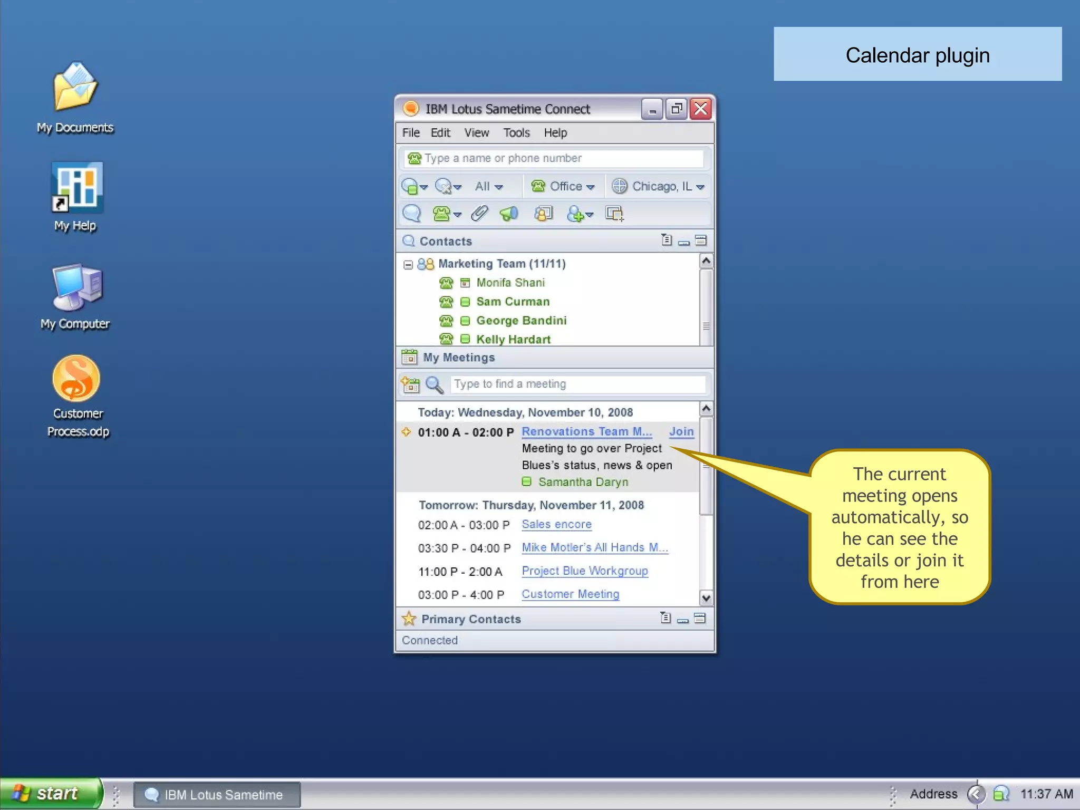Open the Office phone location dropdown
Image resolution: width=1080 pixels, height=810 pixels.
(x=563, y=186)
